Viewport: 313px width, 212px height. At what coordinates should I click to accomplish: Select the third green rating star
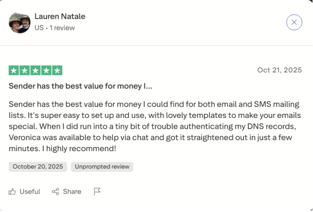(36, 70)
